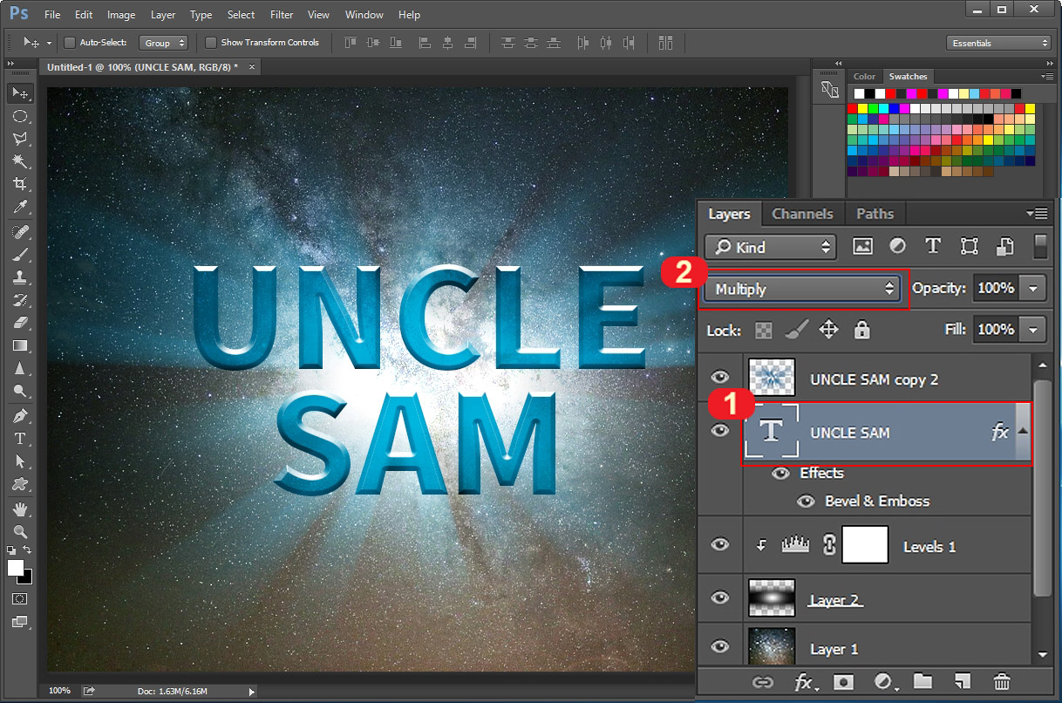Filter for adjustment layers icon
This screenshot has height=703, width=1062.
pyautogui.click(x=897, y=247)
